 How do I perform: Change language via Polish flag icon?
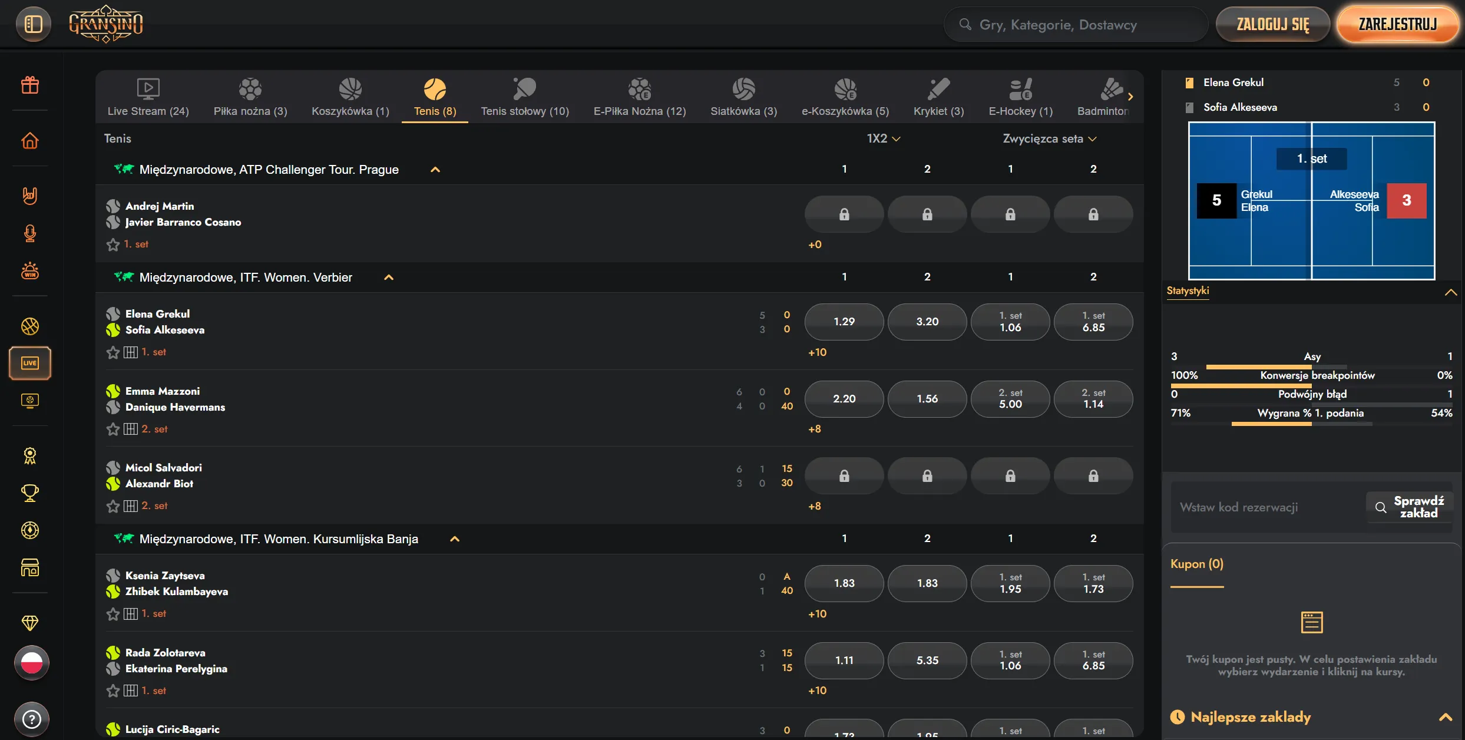coord(32,663)
